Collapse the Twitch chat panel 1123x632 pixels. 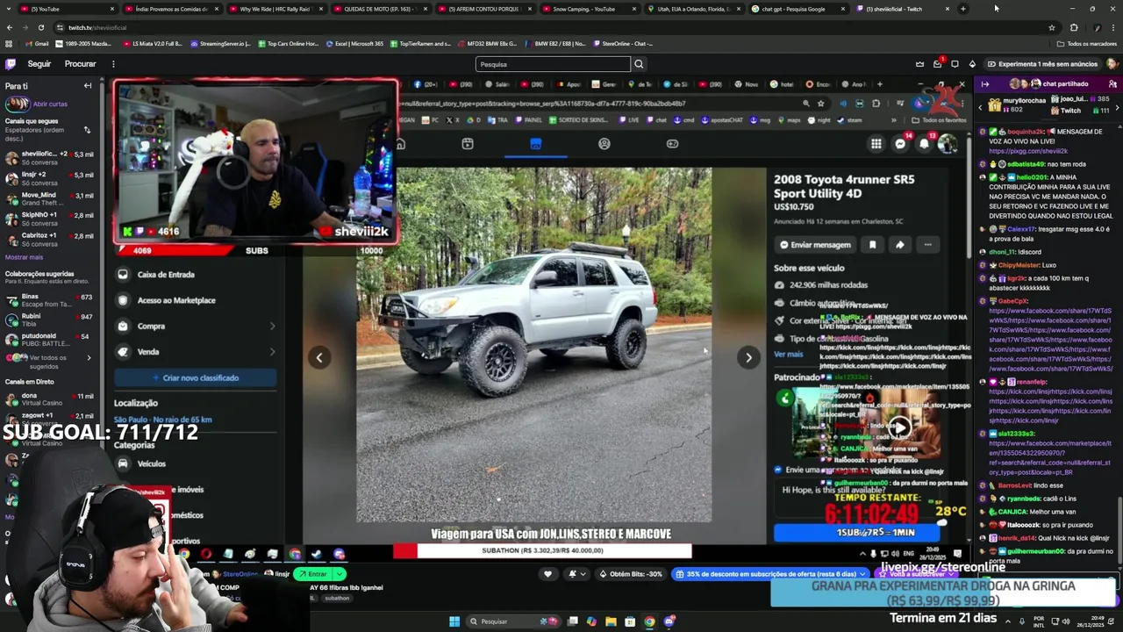[985, 84]
